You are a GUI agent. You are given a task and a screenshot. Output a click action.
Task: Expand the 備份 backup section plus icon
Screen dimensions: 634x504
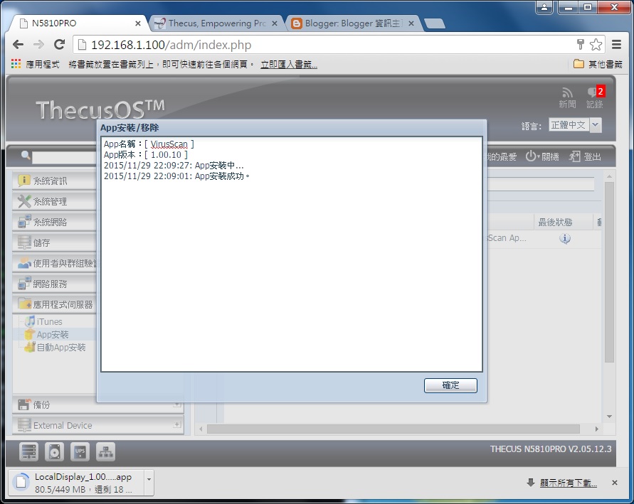click(176, 404)
